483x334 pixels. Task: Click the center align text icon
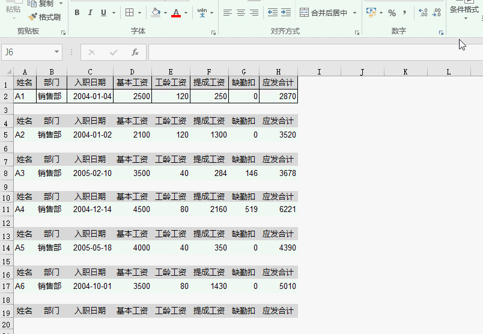[x=240, y=13]
